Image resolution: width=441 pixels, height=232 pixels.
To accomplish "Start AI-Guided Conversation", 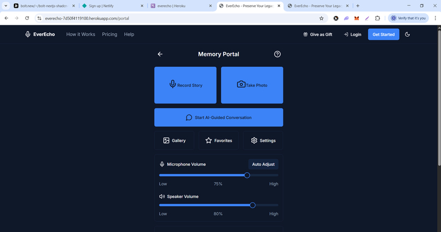I will (x=218, y=117).
